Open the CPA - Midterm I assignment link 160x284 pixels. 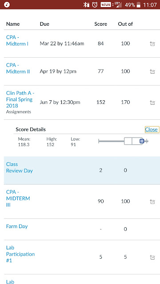[x=17, y=40]
